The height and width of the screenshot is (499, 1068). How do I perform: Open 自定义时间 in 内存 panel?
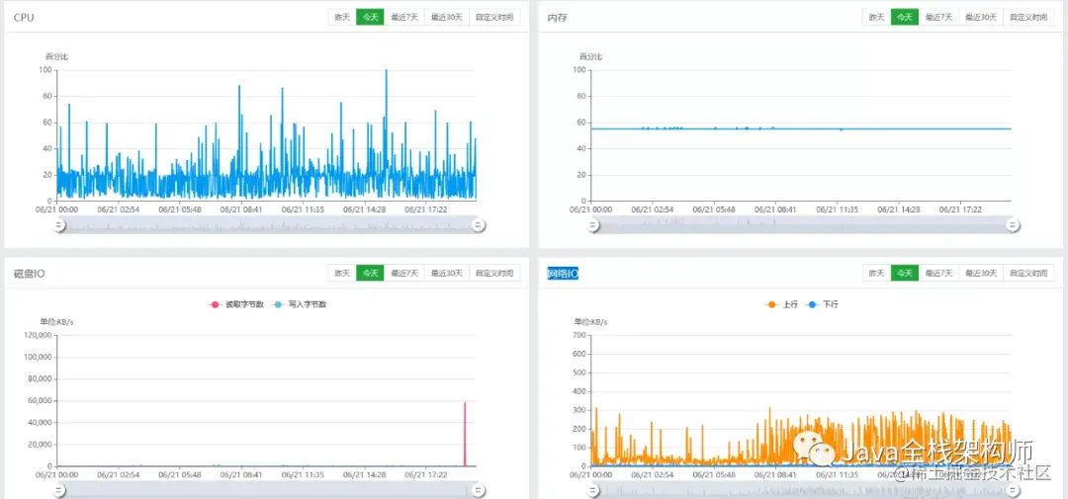click(x=1029, y=17)
